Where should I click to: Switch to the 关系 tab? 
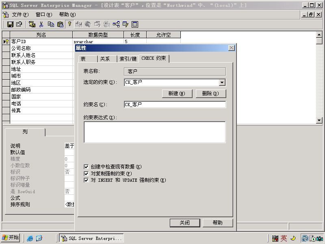105,59
